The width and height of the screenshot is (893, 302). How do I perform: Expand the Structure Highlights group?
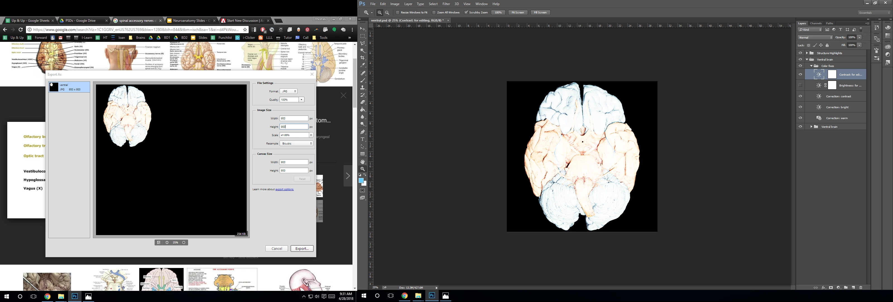tap(807, 53)
